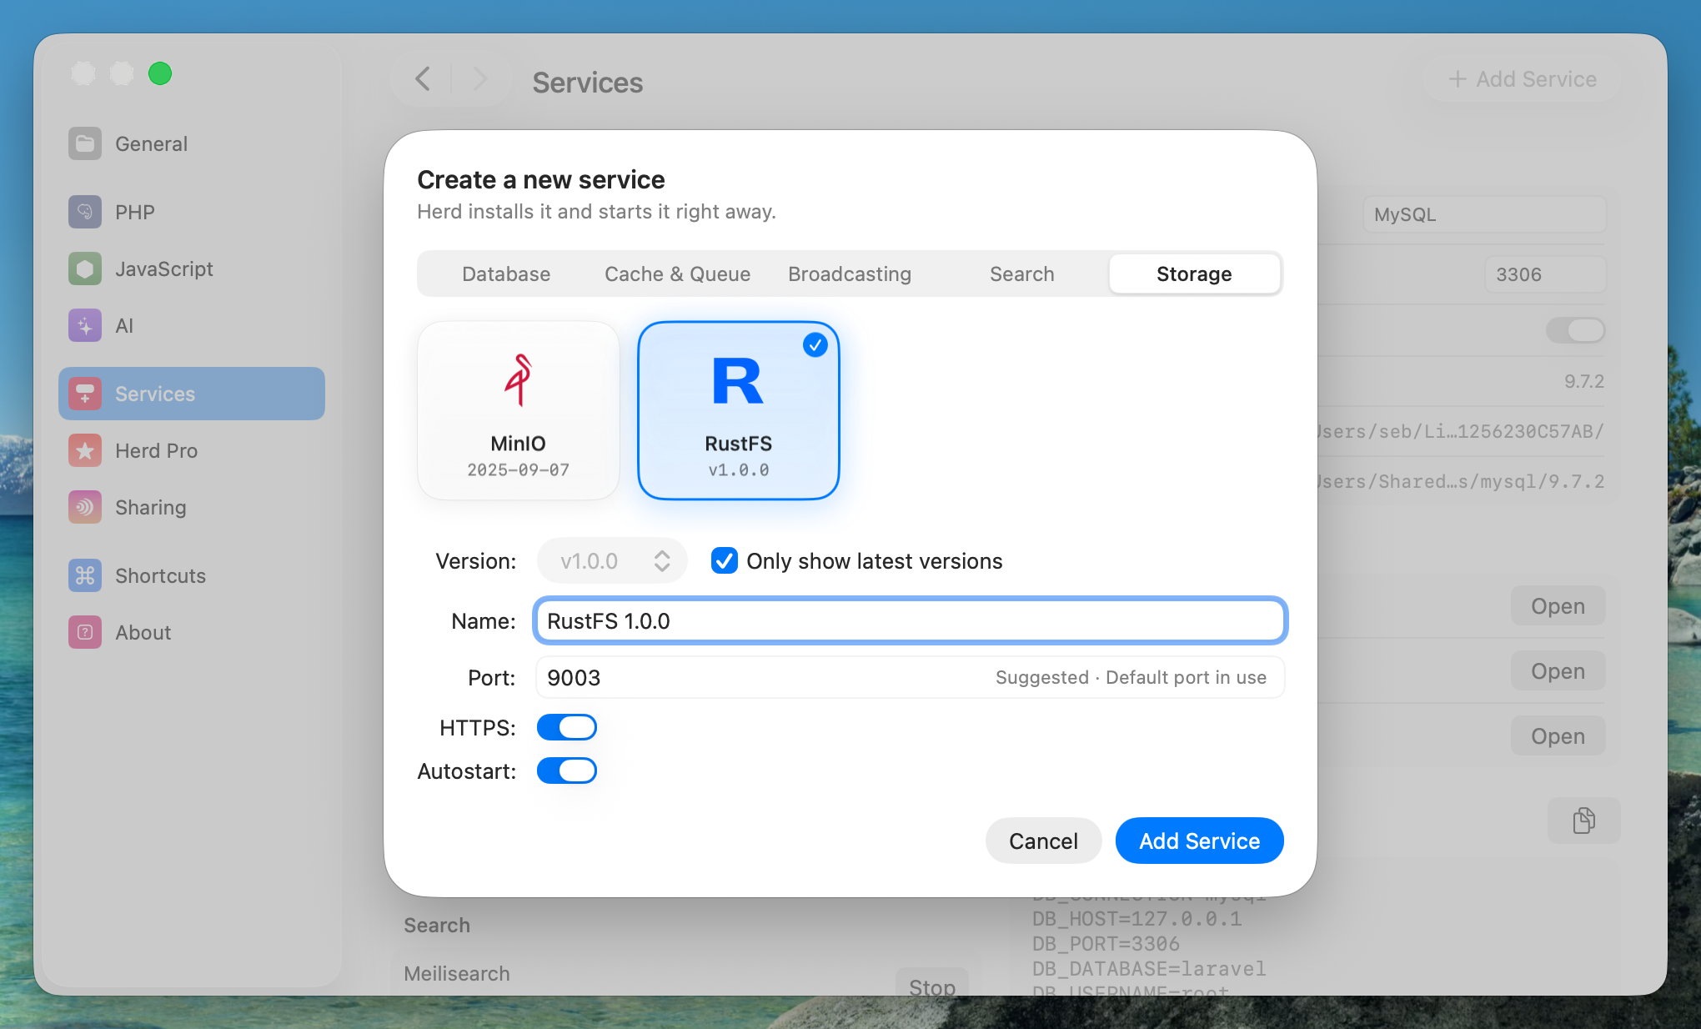Open the Version v1.0.0 dropdown

click(x=611, y=560)
